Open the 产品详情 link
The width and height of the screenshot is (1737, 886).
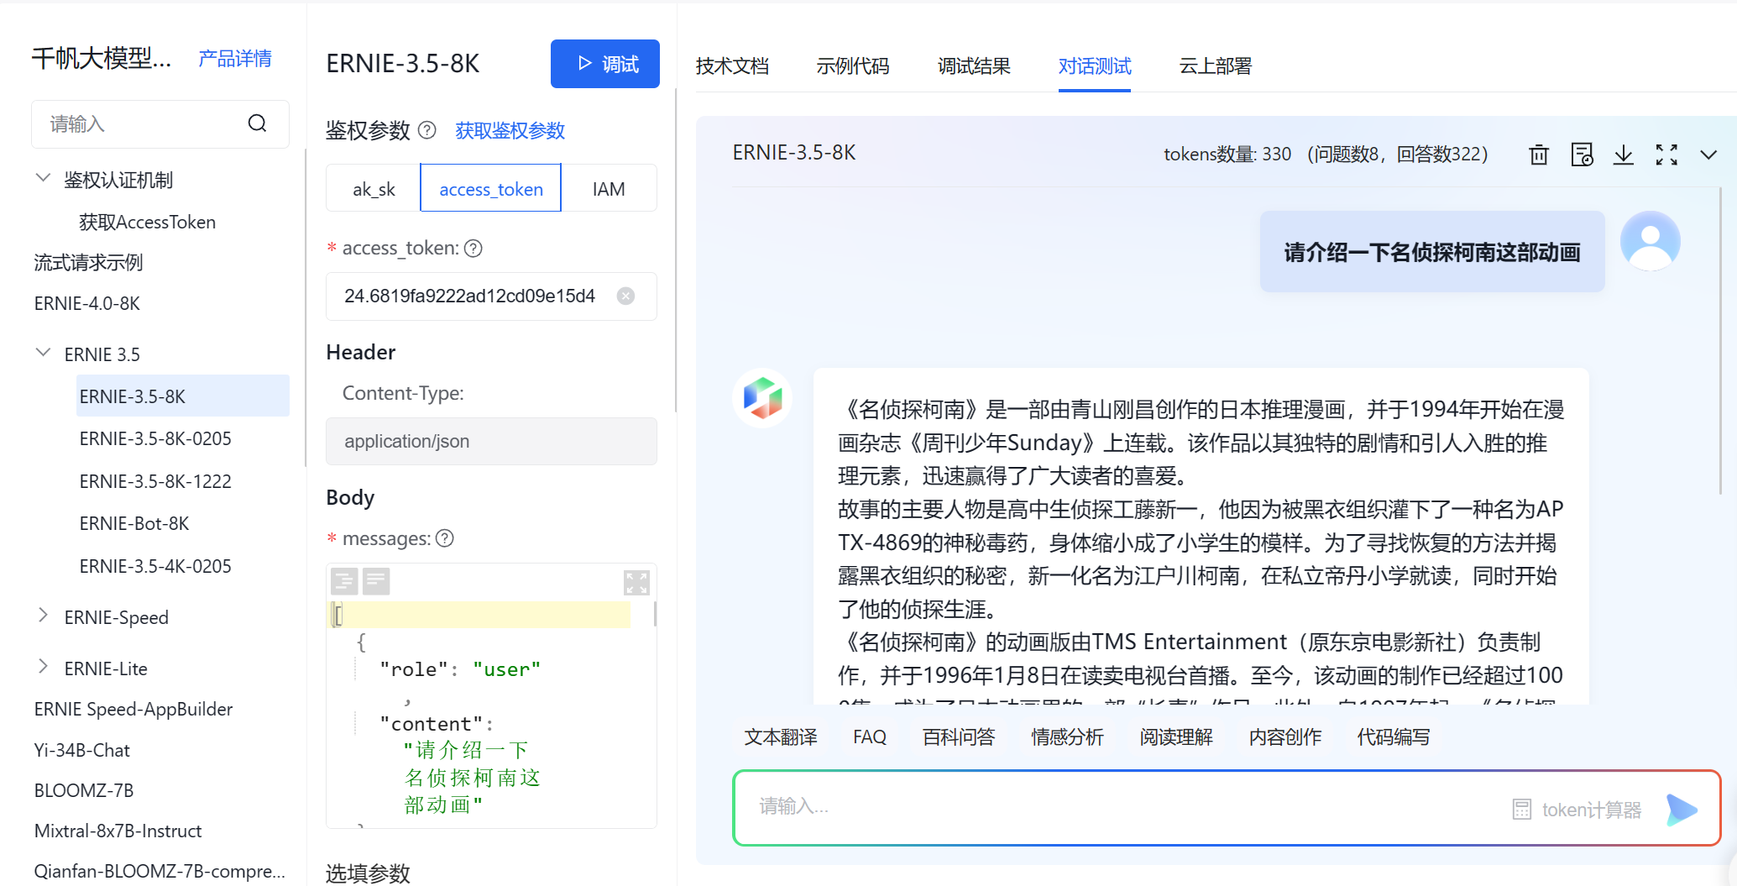[x=235, y=58]
